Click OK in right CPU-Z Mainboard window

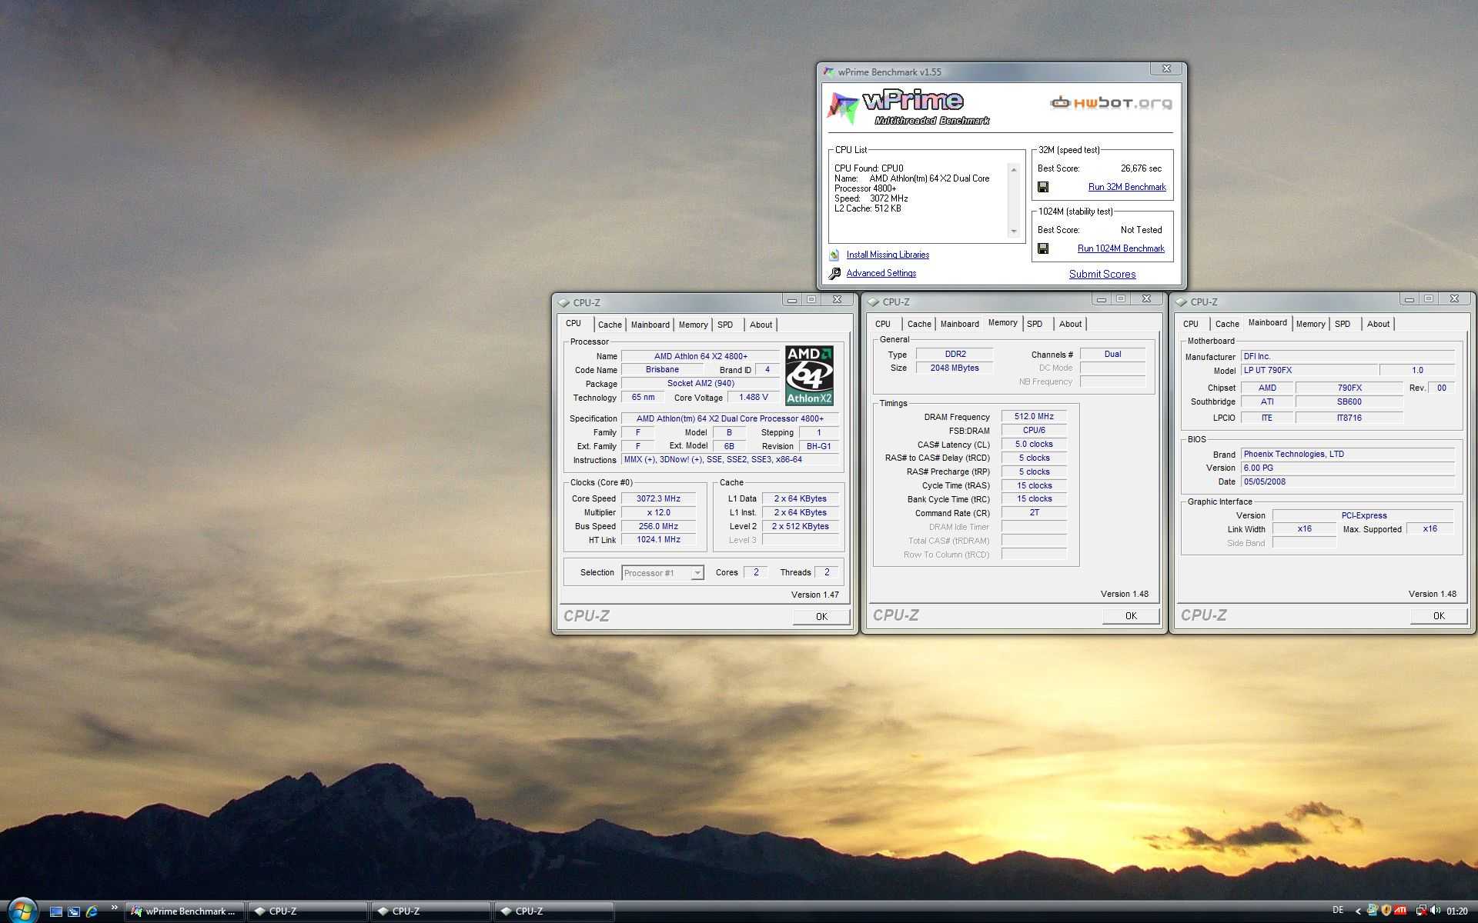1439,615
